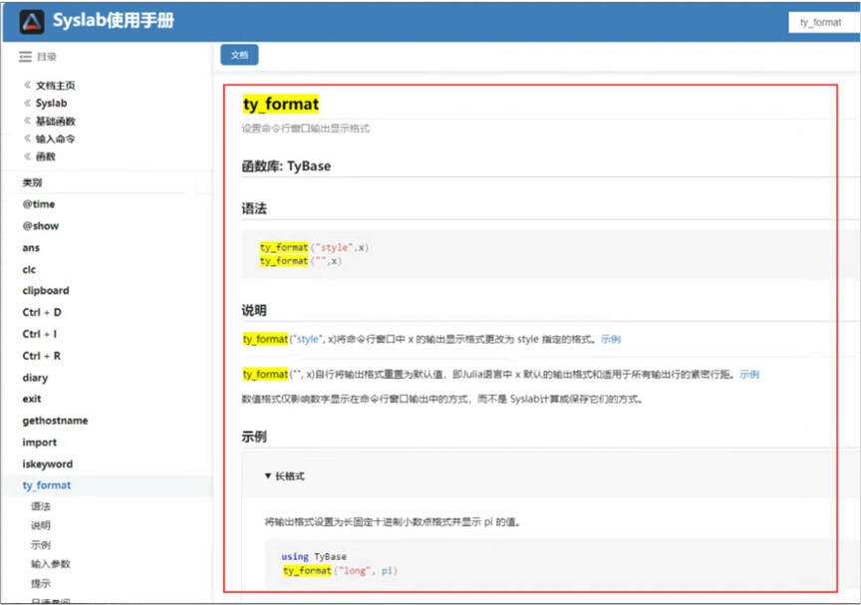This screenshot has width=861, height=605.
Task: Navigate to 基础函数 breadcrumb
Action: [56, 122]
